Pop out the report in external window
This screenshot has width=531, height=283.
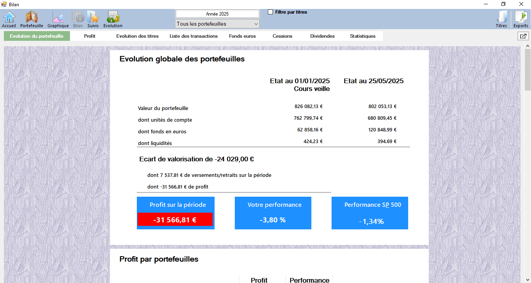pos(523,36)
